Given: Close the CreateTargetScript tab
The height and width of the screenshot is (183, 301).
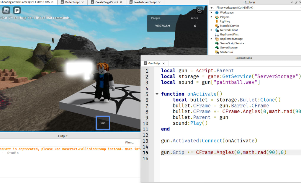Looking at the screenshot, I should pyautogui.click(x=122, y=2).
